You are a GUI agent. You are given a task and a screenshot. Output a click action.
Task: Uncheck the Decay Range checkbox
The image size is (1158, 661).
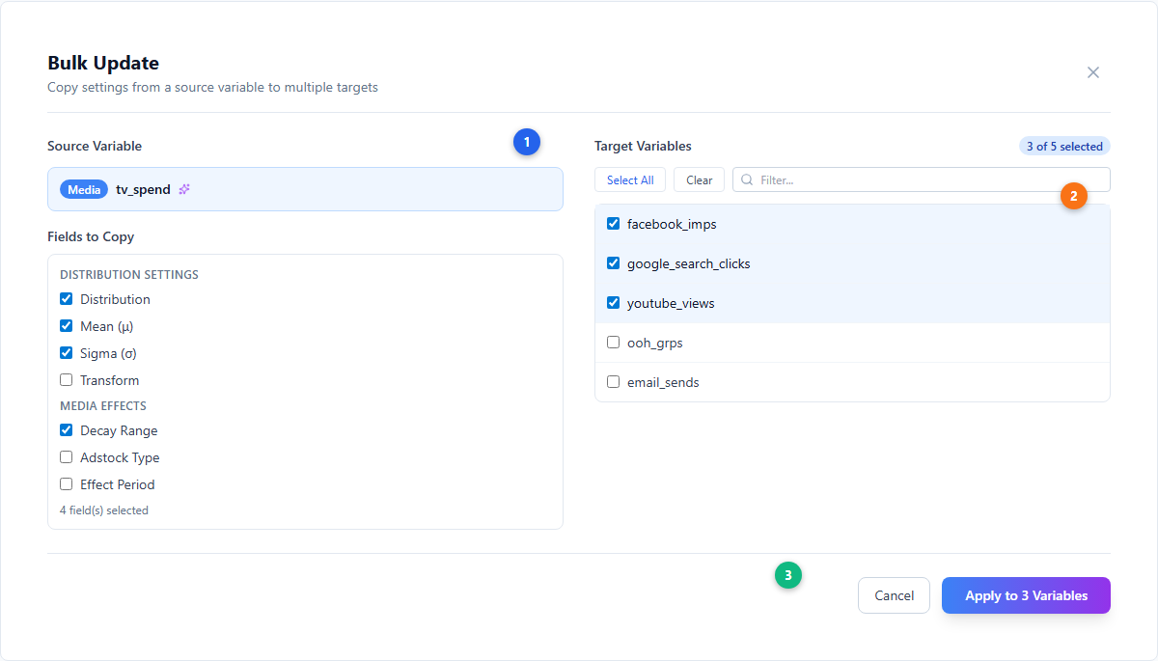coord(67,430)
